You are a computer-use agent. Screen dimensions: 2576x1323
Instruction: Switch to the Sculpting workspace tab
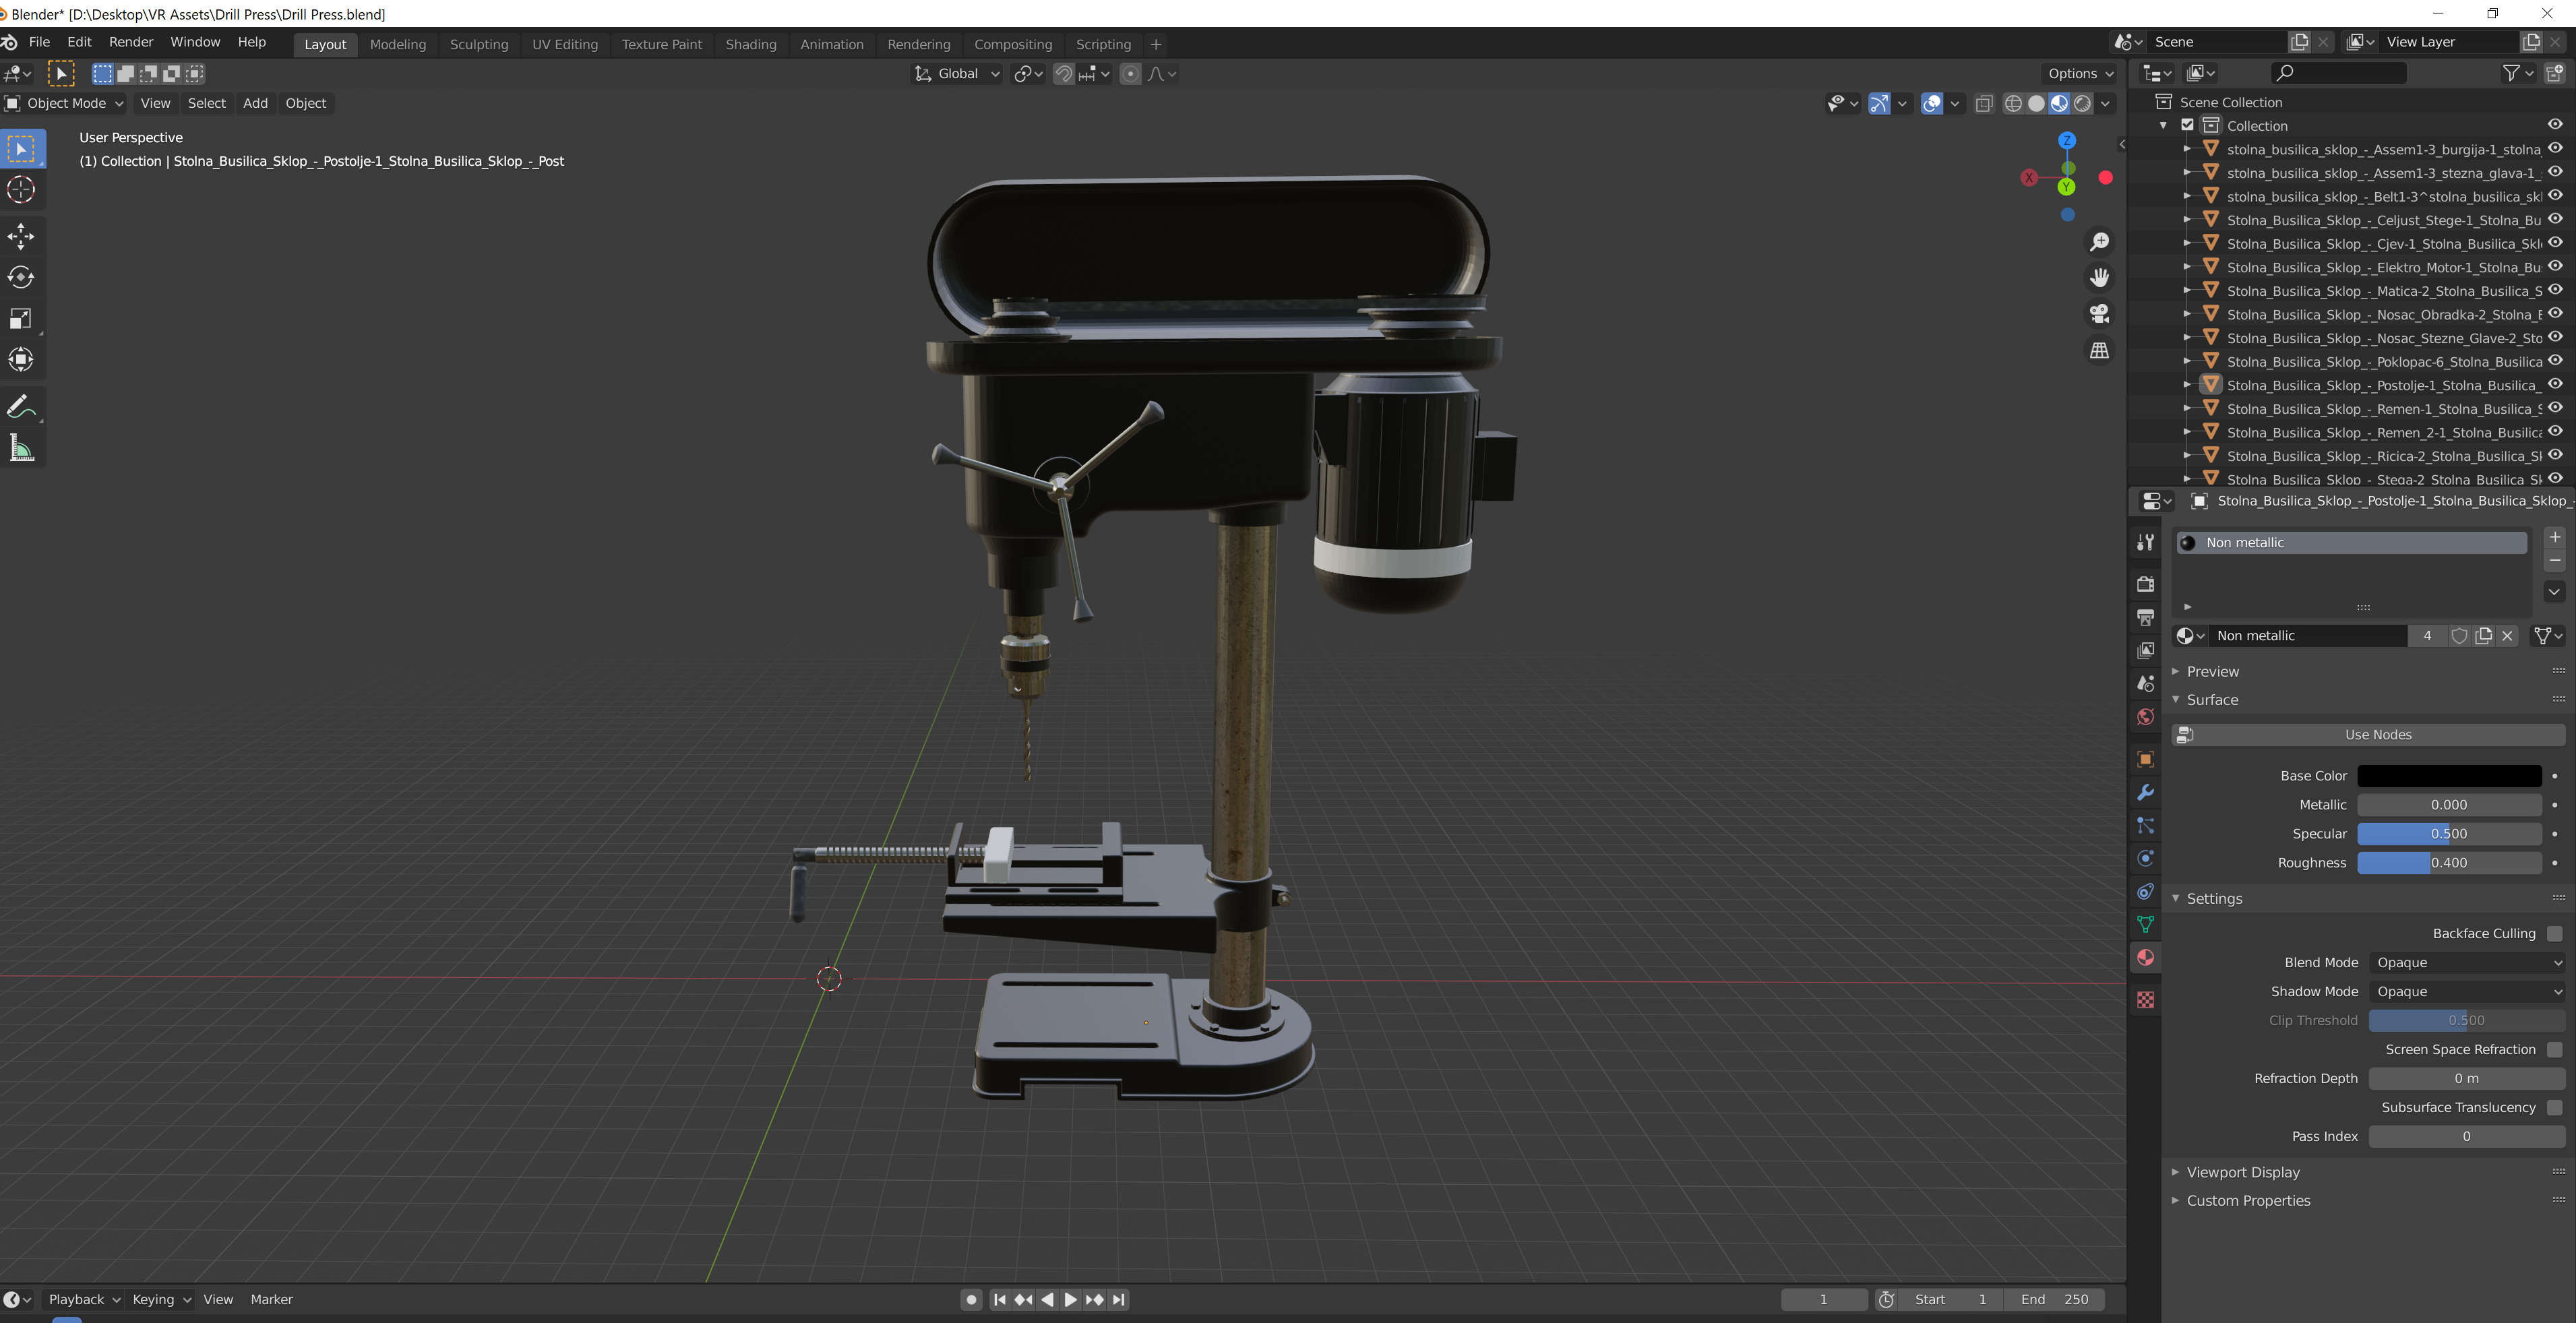479,45
